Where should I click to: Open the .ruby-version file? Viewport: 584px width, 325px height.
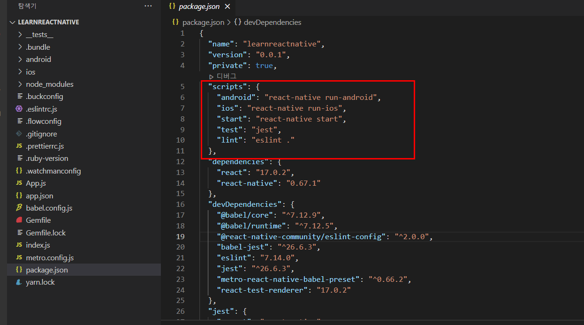click(47, 159)
